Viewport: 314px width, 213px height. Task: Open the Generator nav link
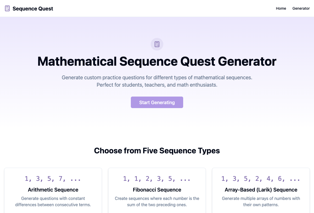[301, 8]
